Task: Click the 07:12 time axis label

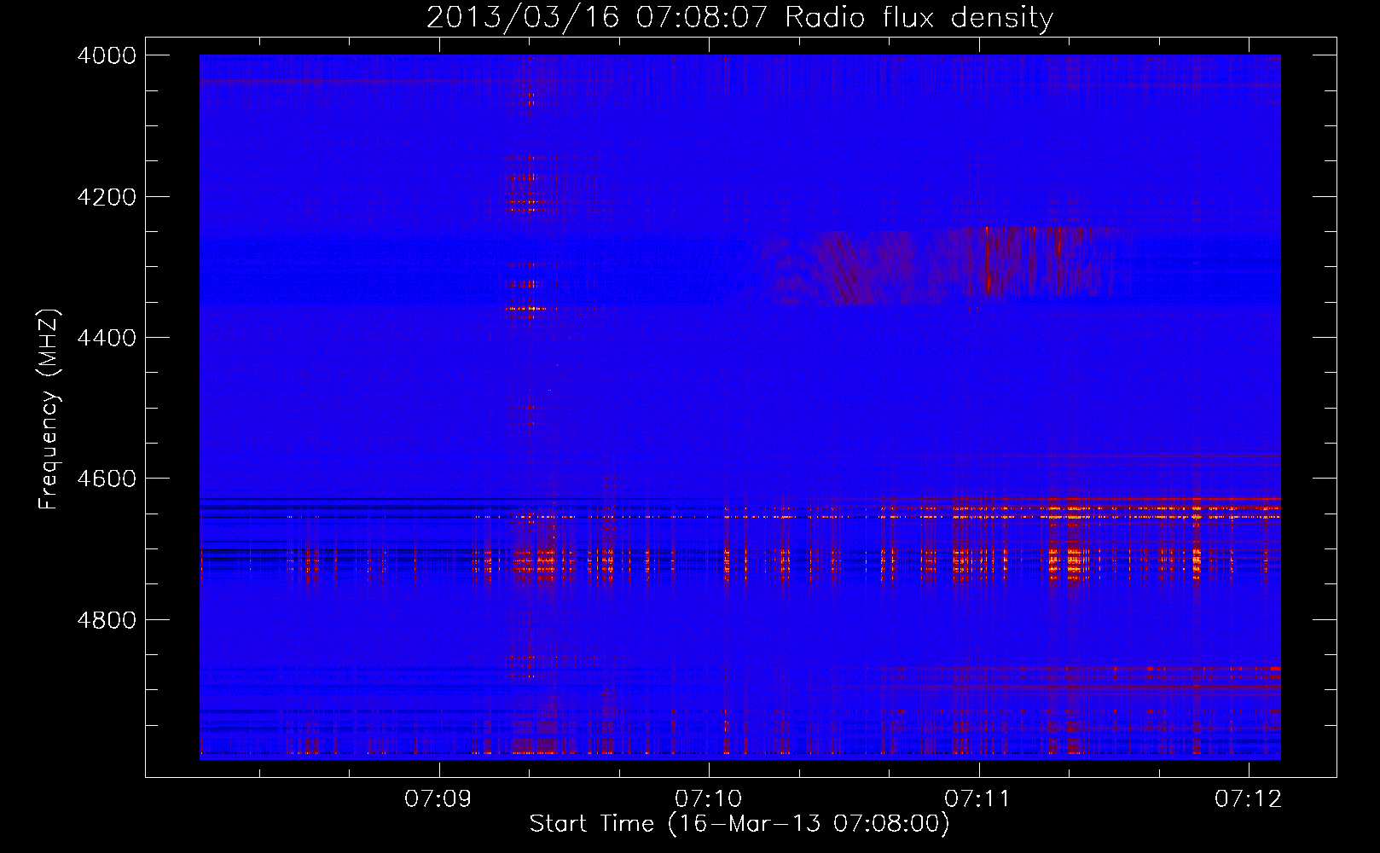Action: point(1249,798)
